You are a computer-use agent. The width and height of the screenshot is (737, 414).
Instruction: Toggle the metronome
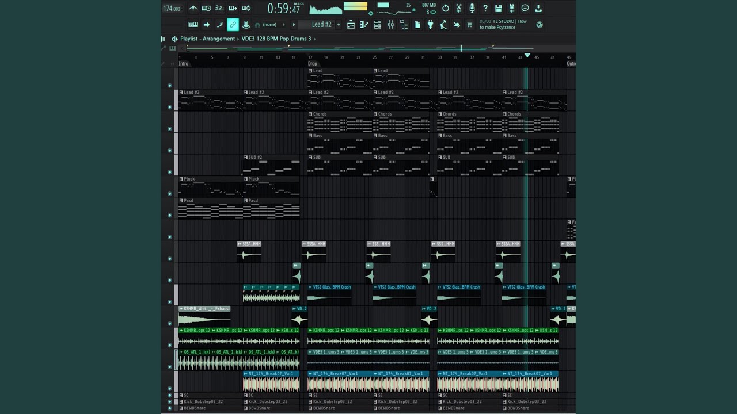[193, 8]
